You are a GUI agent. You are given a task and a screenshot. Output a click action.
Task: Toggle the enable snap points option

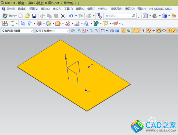point(123,31)
